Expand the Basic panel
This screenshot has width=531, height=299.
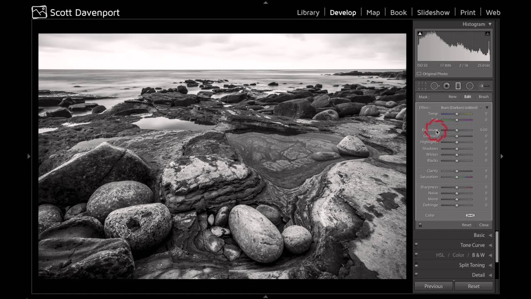[490, 235]
